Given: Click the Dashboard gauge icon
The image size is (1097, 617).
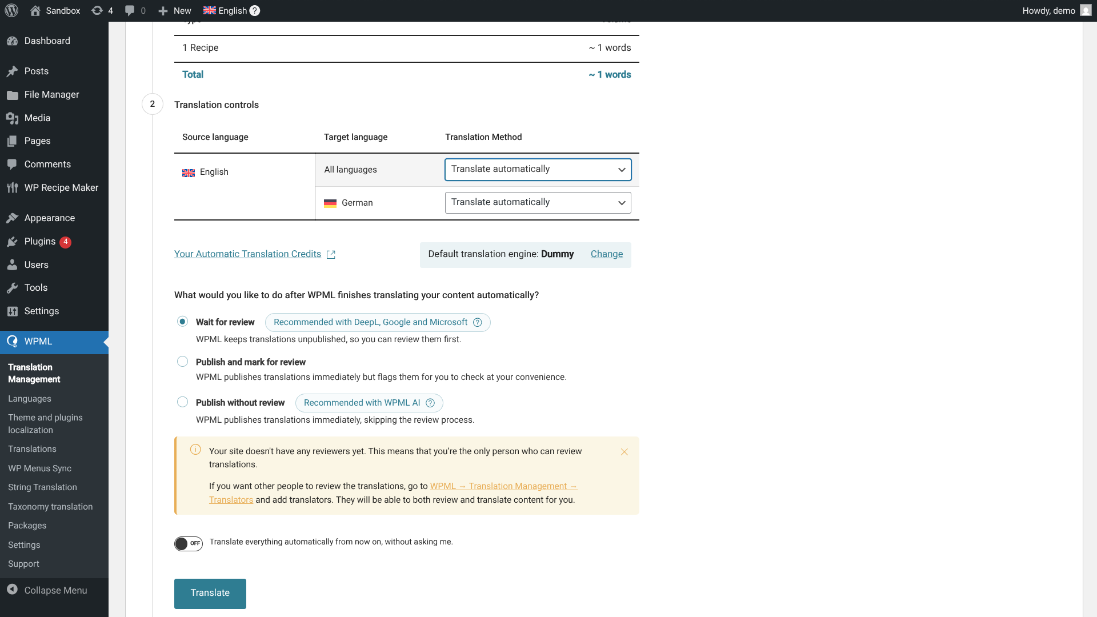Looking at the screenshot, I should click(13, 41).
